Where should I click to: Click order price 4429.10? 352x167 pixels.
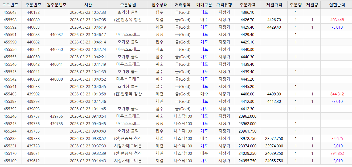247,42
